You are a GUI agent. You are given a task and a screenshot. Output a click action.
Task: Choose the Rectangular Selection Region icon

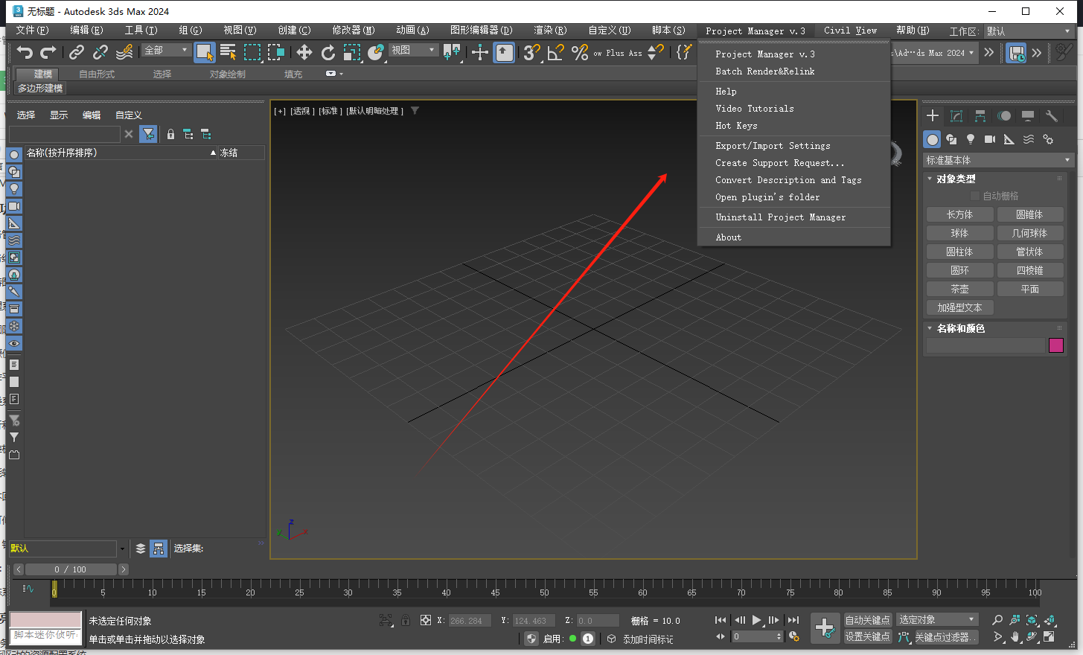[252, 52]
